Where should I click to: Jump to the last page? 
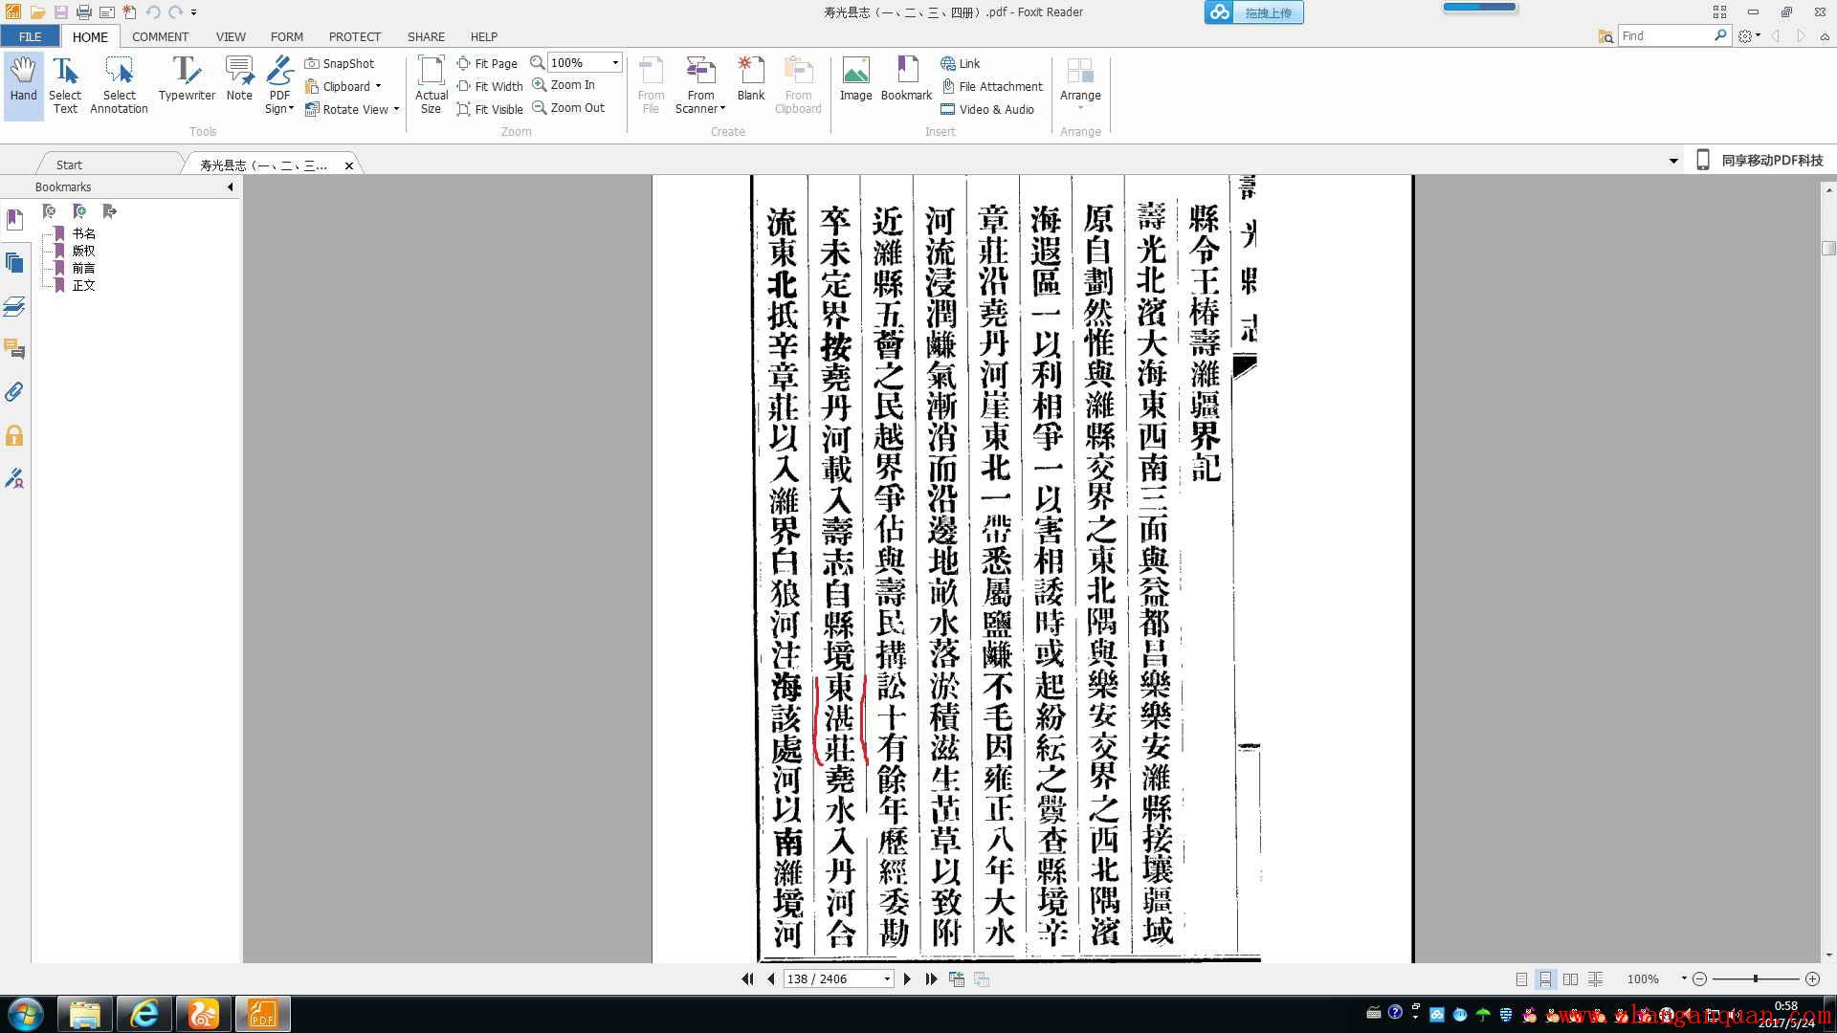click(931, 978)
